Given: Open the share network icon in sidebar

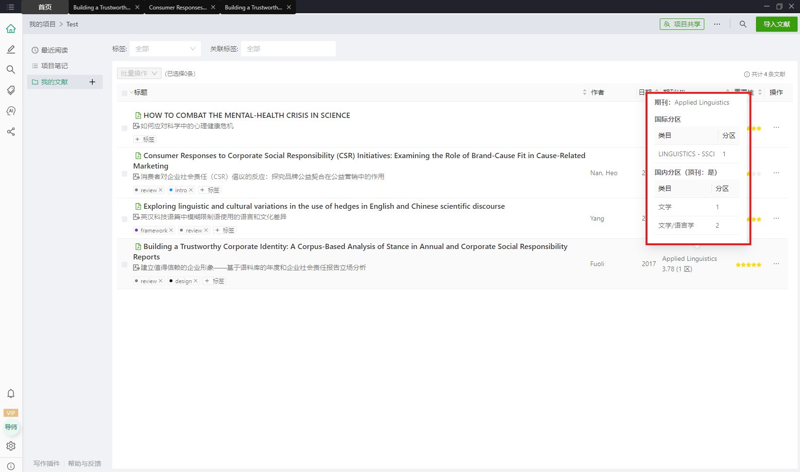Looking at the screenshot, I should (11, 132).
